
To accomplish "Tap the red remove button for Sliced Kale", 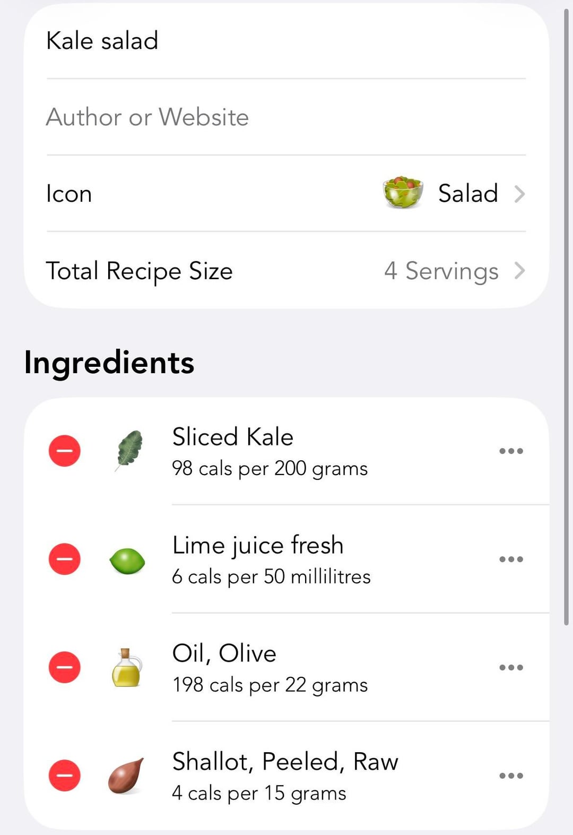I will coord(65,451).
